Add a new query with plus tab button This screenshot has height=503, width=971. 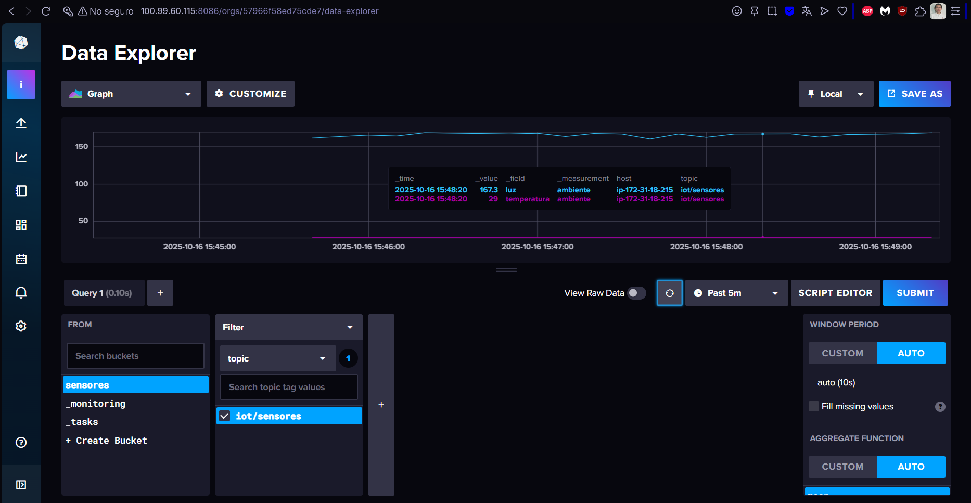[x=160, y=293]
